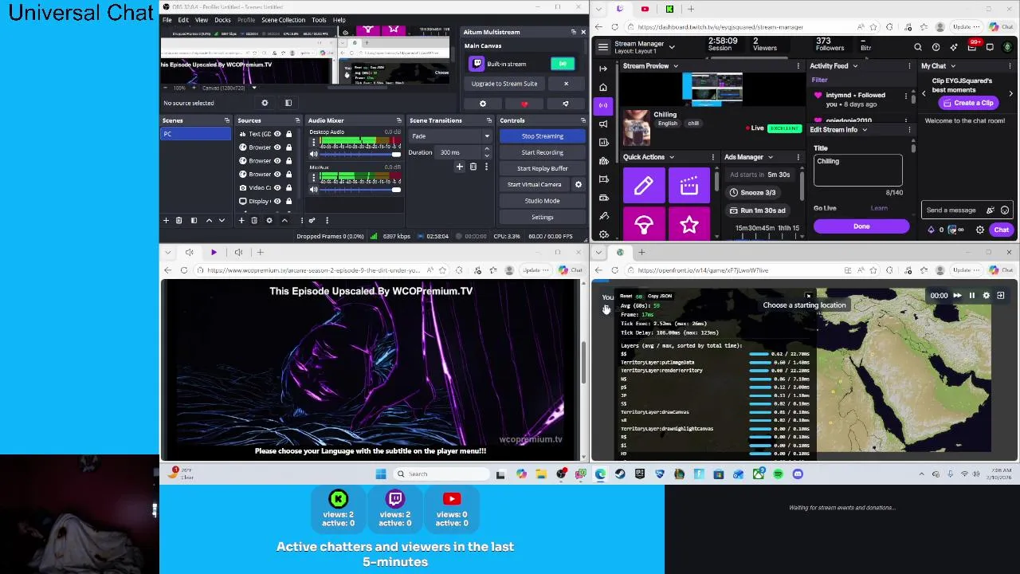This screenshot has height=574, width=1020.
Task: Toggle visibility of the Text (GDI) source
Action: click(277, 134)
